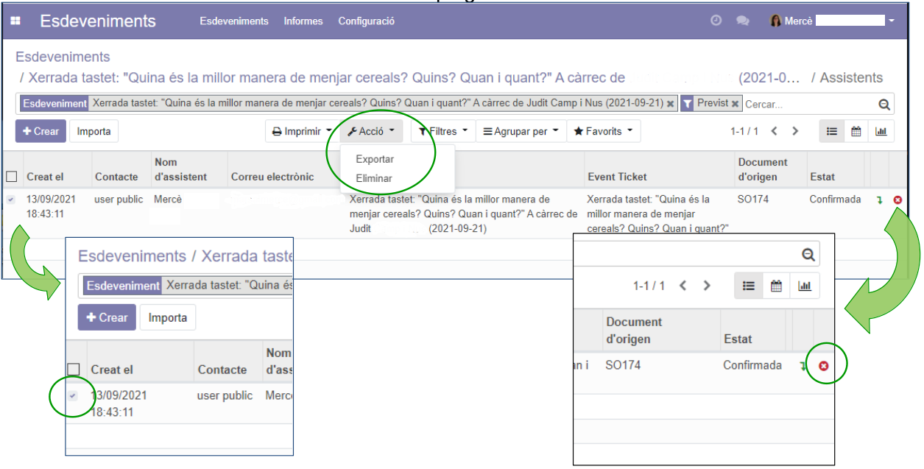Screen dimensions: 924x469
Task: Toggle the select-all checkbox in the lower-left inset
Action: tap(74, 370)
